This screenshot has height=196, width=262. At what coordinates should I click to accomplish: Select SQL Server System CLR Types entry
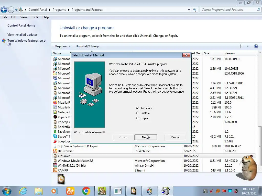(x=154, y=146)
